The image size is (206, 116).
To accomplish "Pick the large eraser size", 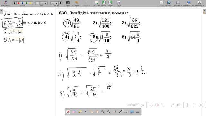I will pyautogui.click(x=60, y=3).
